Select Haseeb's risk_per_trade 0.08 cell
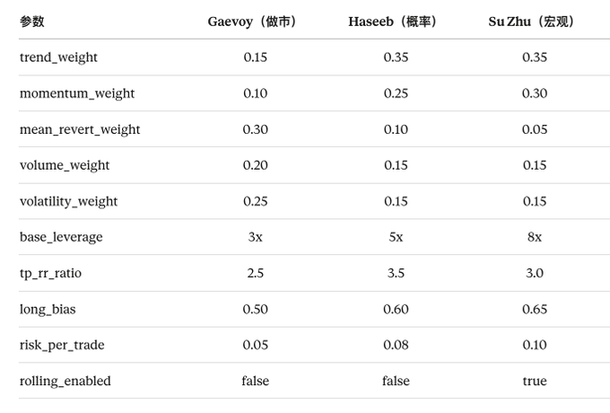Image resolution: width=610 pixels, height=413 pixels. [x=396, y=346]
